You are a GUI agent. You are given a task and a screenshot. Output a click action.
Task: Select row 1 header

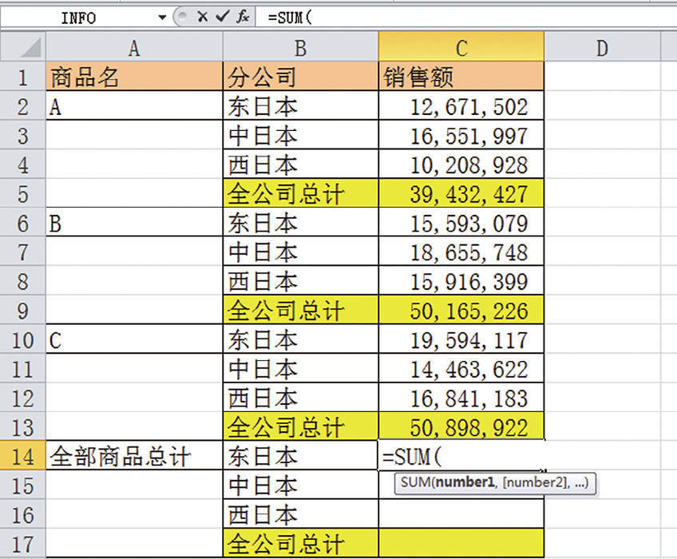[x=22, y=76]
